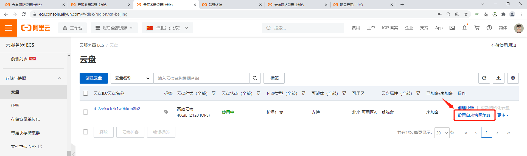
Task: Go to 工作台 workbench
Action: pyautogui.click(x=72, y=28)
